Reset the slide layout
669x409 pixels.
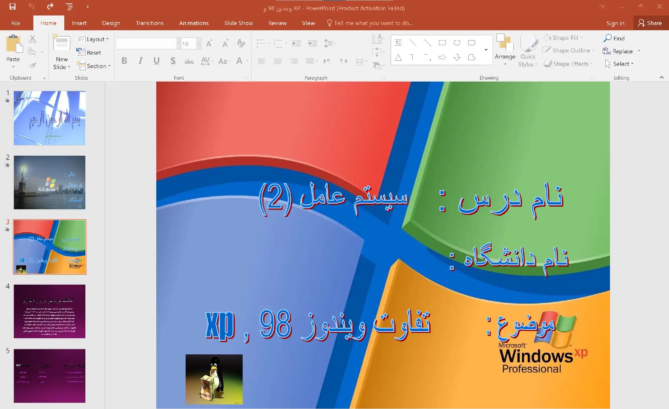point(89,52)
